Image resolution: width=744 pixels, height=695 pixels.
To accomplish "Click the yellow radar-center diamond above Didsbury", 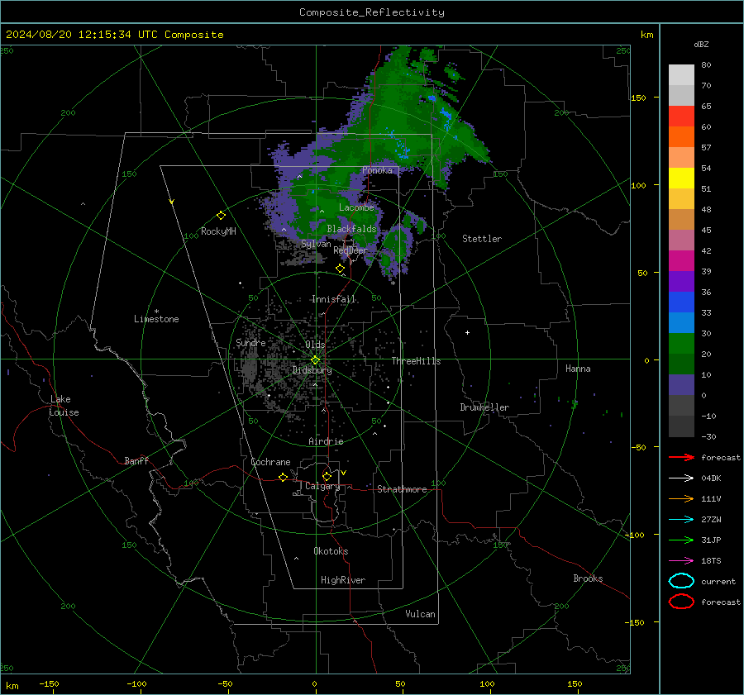I will (x=315, y=360).
